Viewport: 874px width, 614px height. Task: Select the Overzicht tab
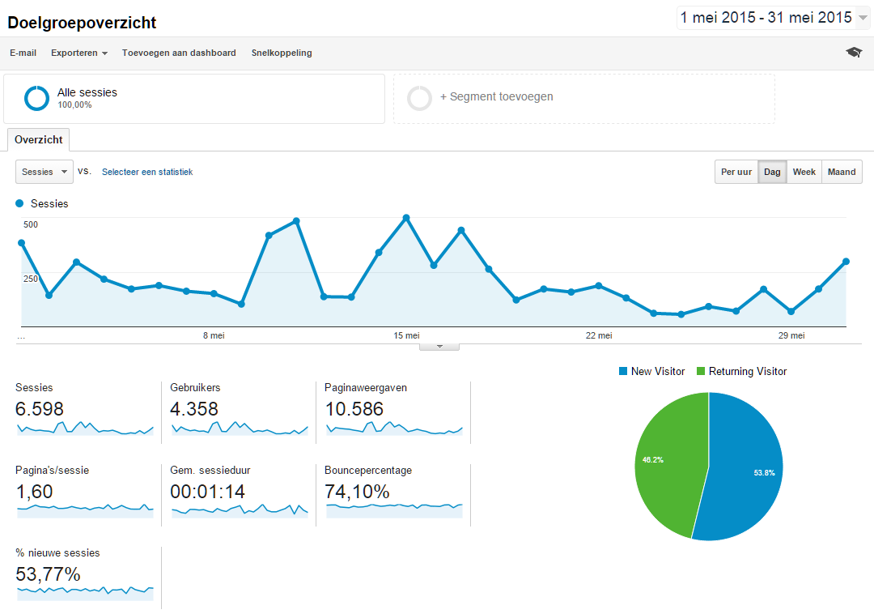(x=38, y=140)
